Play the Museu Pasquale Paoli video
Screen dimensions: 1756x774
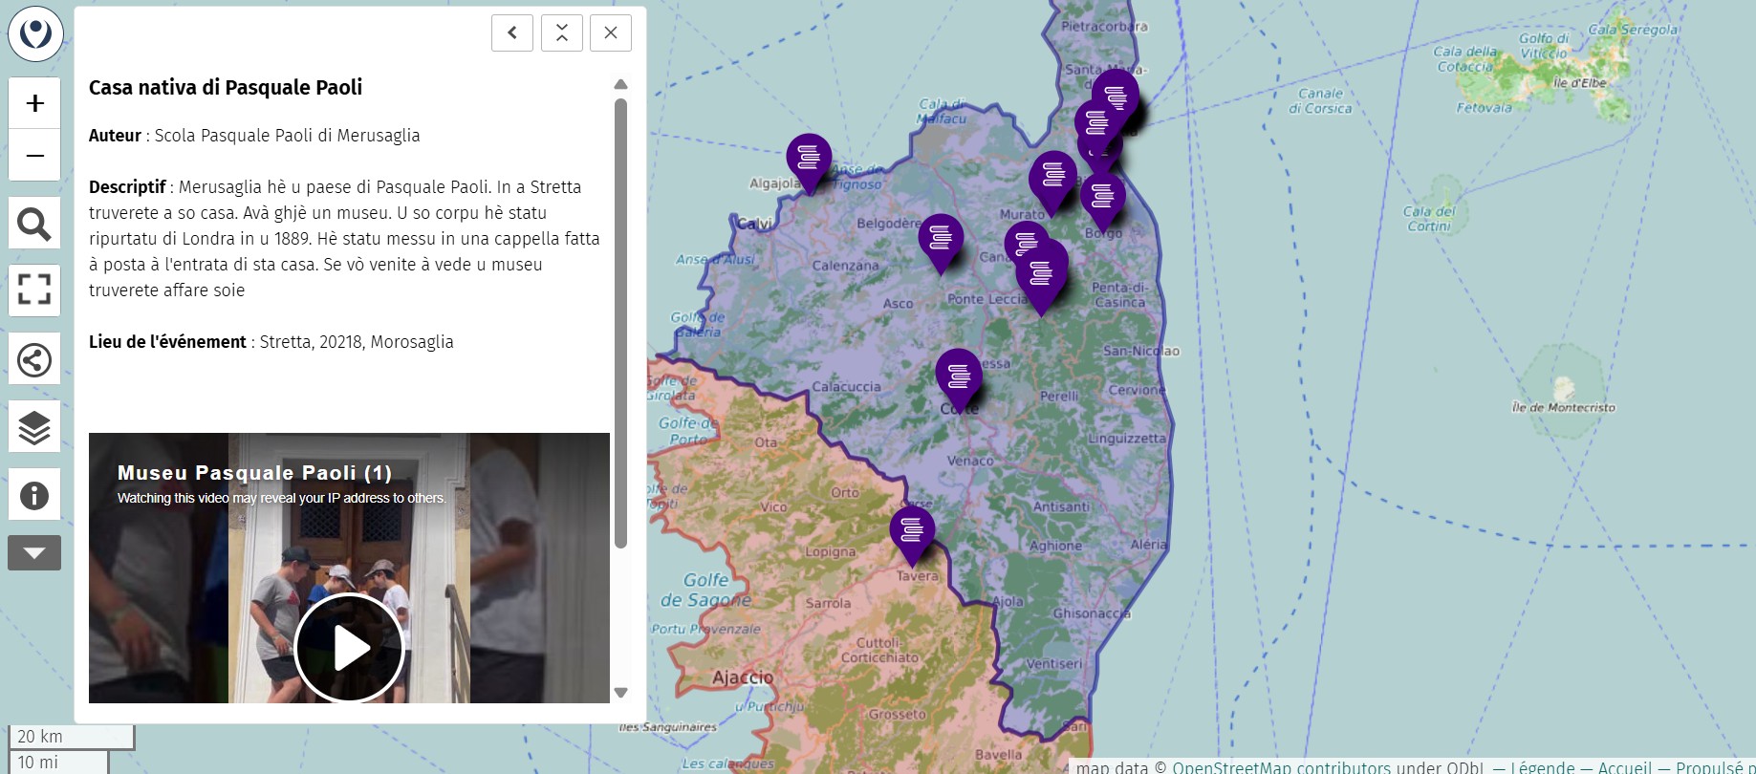click(349, 648)
